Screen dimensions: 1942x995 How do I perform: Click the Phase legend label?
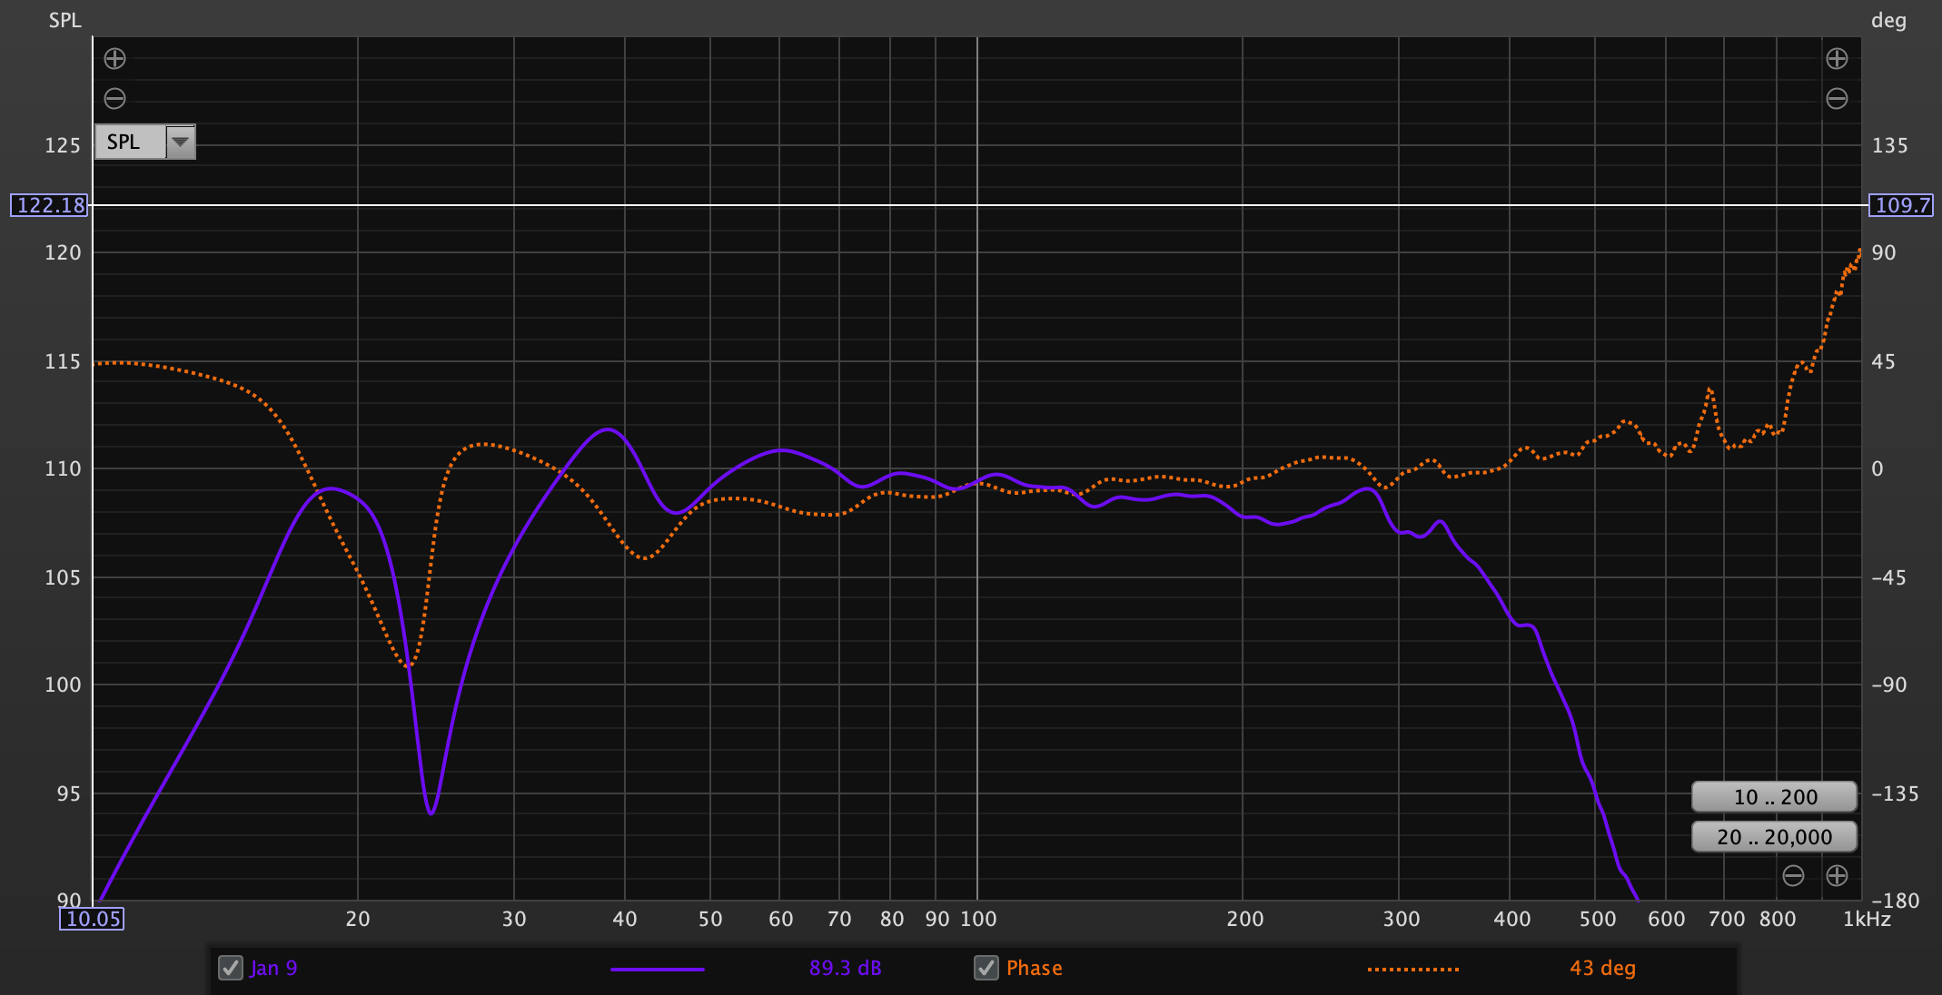[x=1034, y=968]
